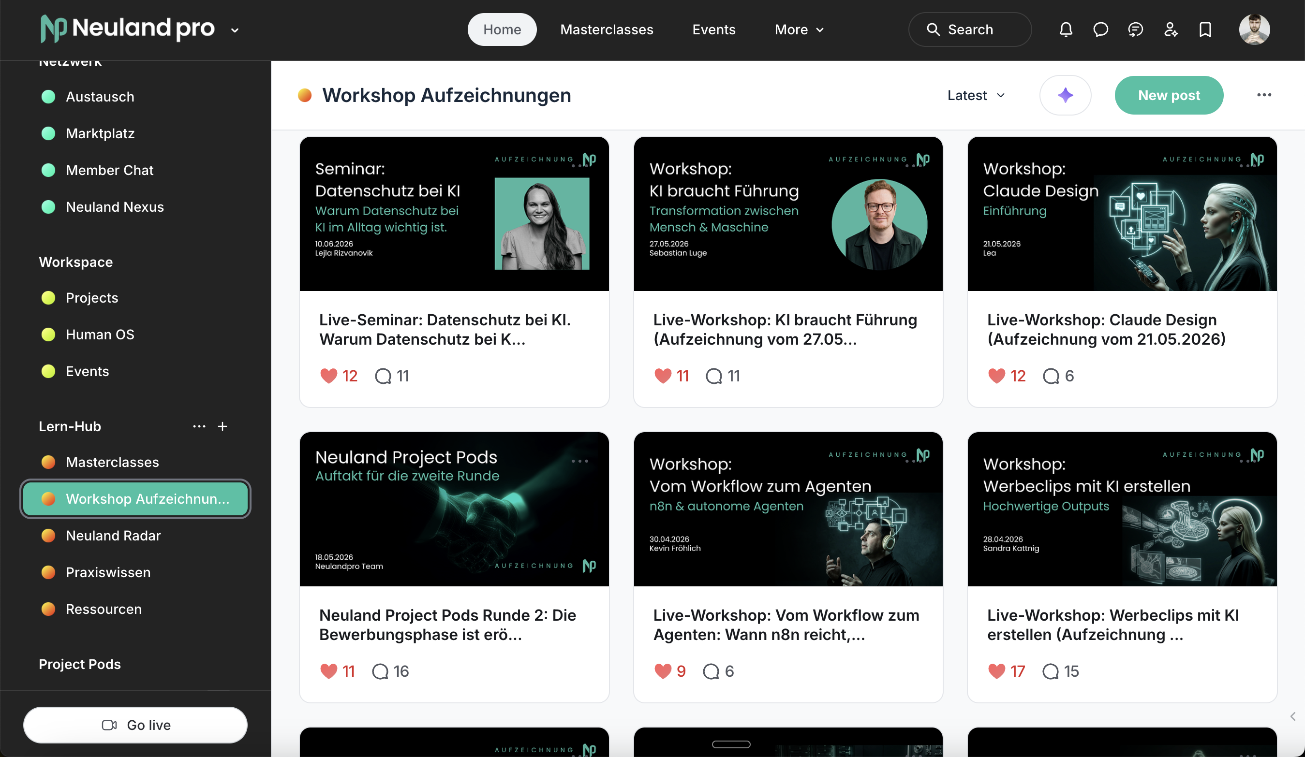Open the Ressourcen space

(x=134, y=609)
